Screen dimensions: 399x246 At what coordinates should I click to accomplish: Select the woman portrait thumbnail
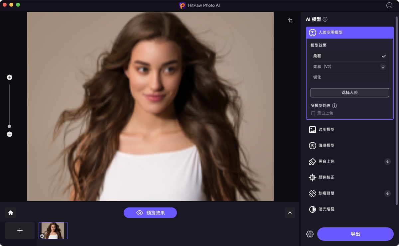53,231
